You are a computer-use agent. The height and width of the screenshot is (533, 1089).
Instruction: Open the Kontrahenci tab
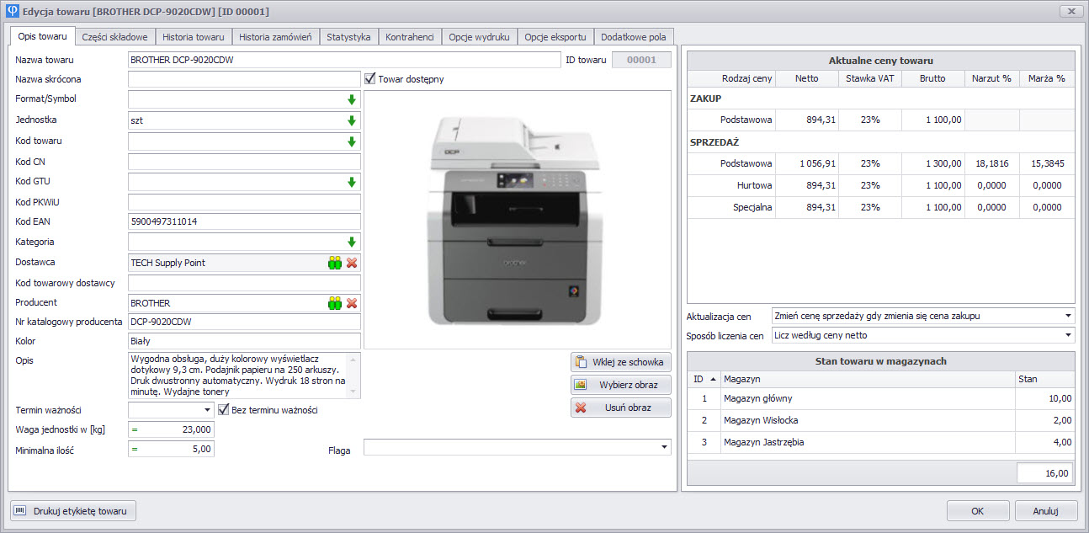(x=409, y=37)
